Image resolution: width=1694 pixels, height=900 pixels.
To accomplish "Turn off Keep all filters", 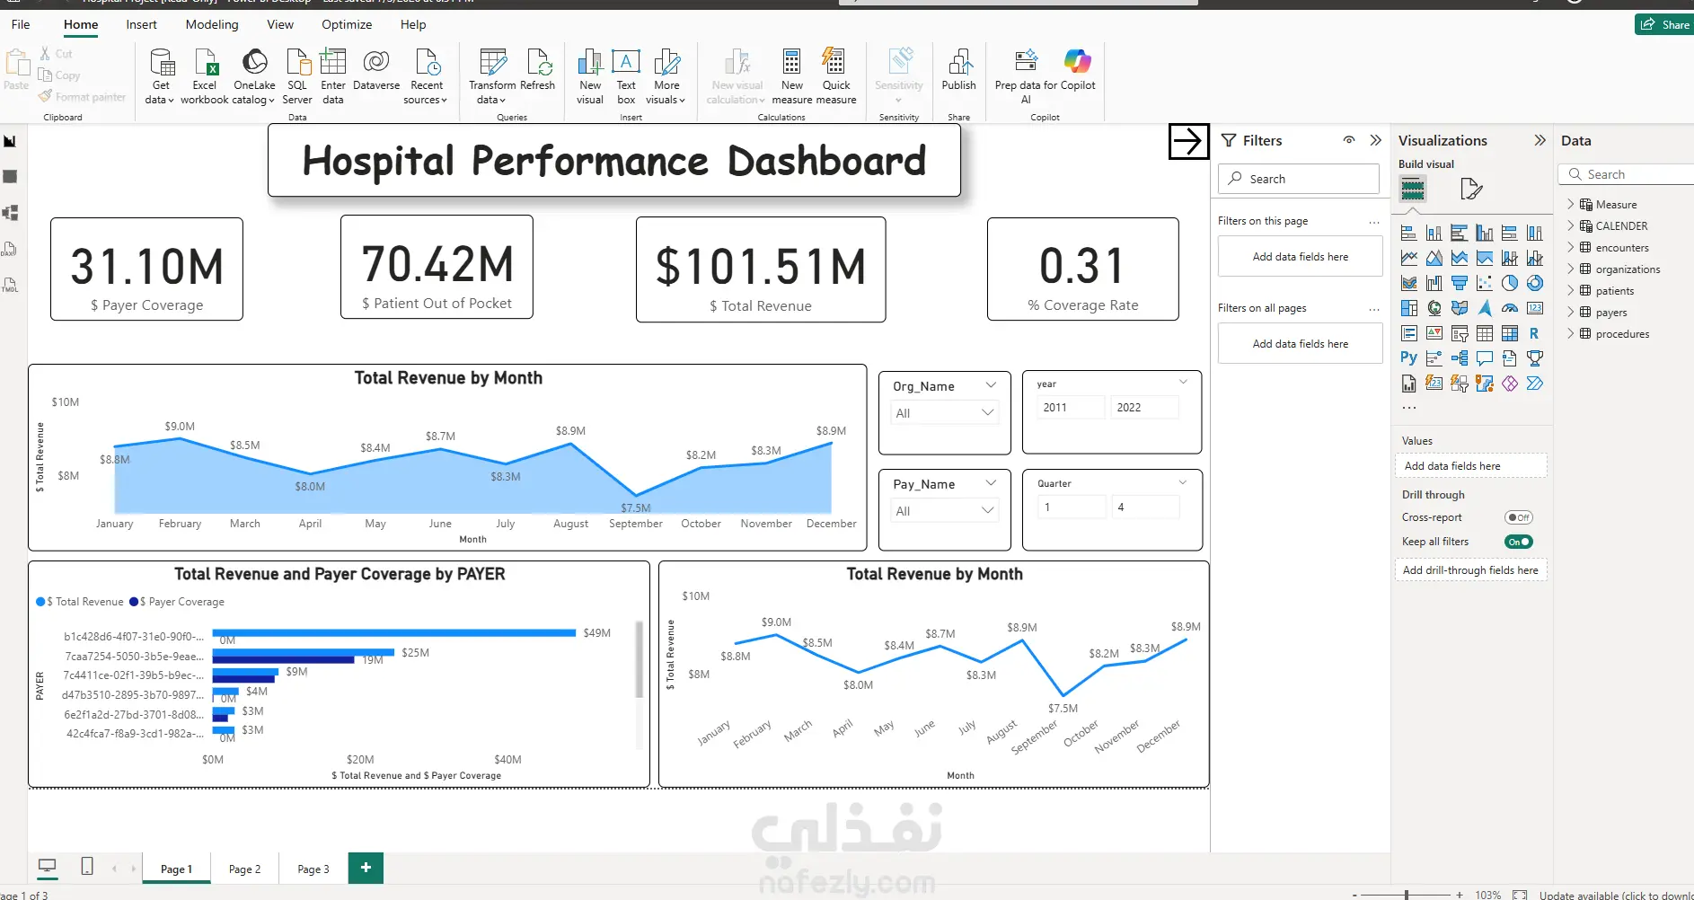I will [x=1519, y=542].
